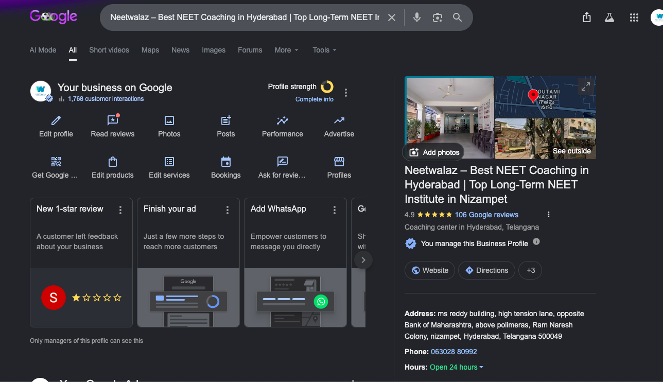Open the News tab
663x382 pixels.
181,50
